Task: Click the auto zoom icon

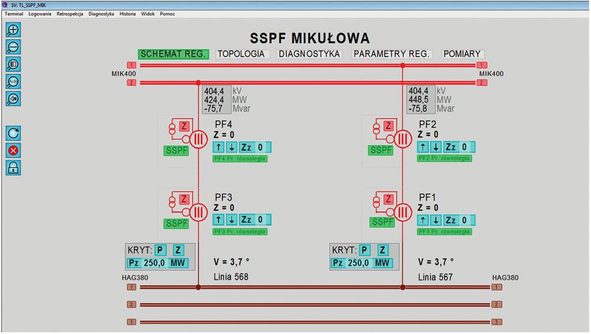Action: (13, 82)
